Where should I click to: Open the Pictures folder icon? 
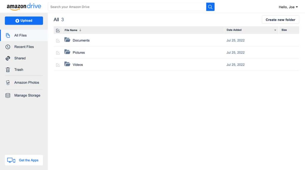(x=67, y=52)
